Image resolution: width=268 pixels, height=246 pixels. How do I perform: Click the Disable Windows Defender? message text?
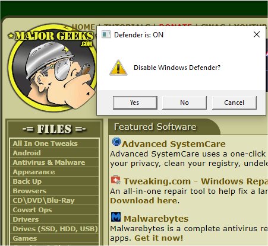pos(177,68)
